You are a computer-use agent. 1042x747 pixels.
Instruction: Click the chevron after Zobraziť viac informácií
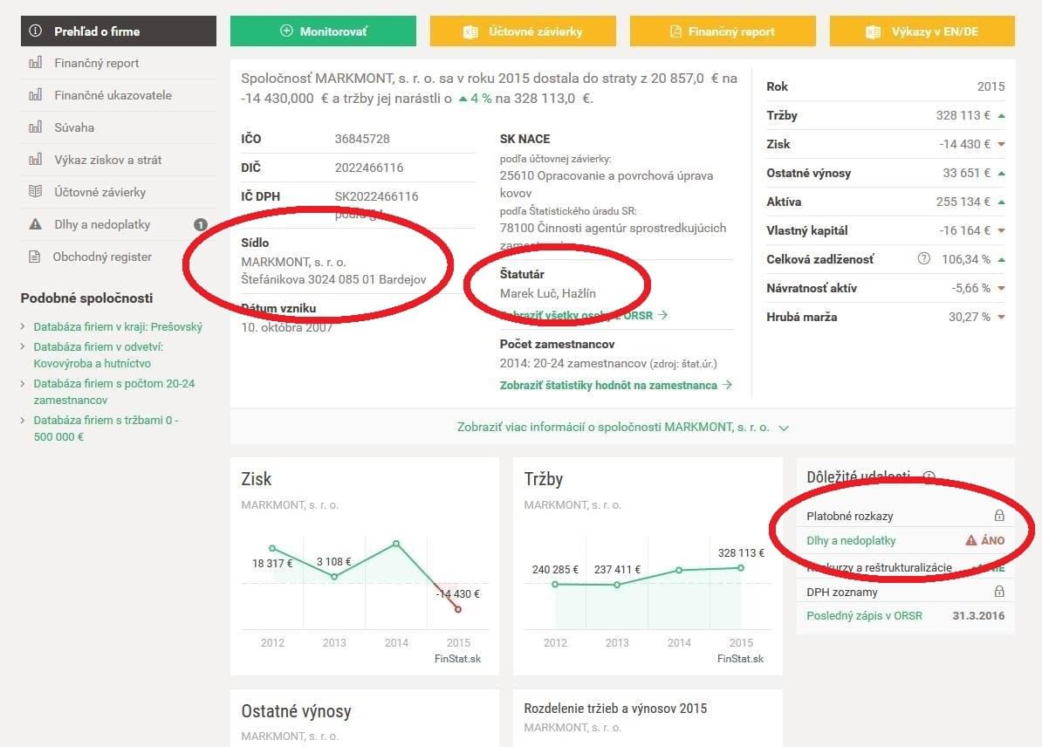784,428
